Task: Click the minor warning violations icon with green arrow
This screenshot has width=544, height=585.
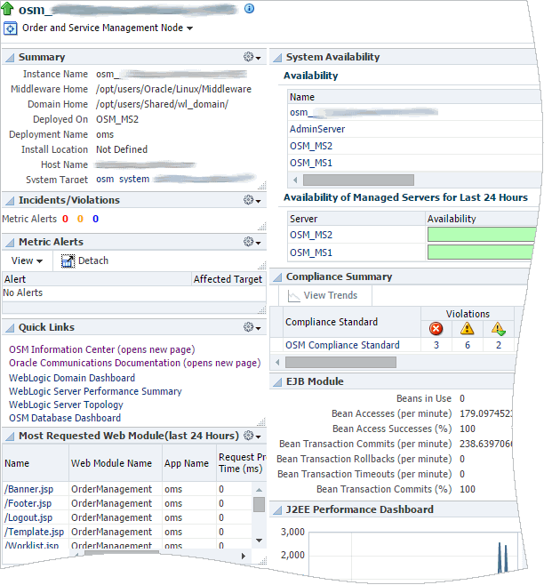Action: click(499, 329)
